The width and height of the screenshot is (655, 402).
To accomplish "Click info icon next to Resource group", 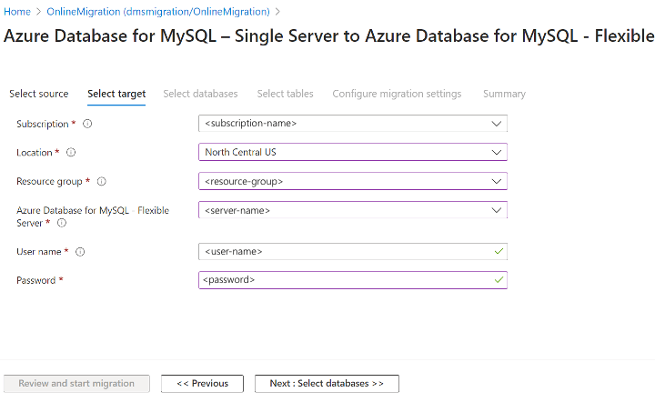I will tap(101, 182).
